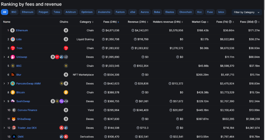Switch to the Arbitrum chain tab
This screenshot has width=265, height=140.
tap(71, 12)
